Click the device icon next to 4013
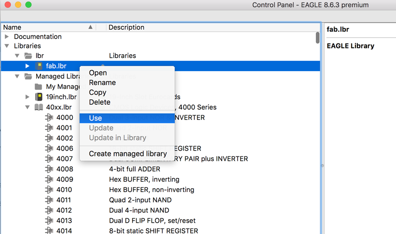The image size is (396, 234). (x=49, y=221)
